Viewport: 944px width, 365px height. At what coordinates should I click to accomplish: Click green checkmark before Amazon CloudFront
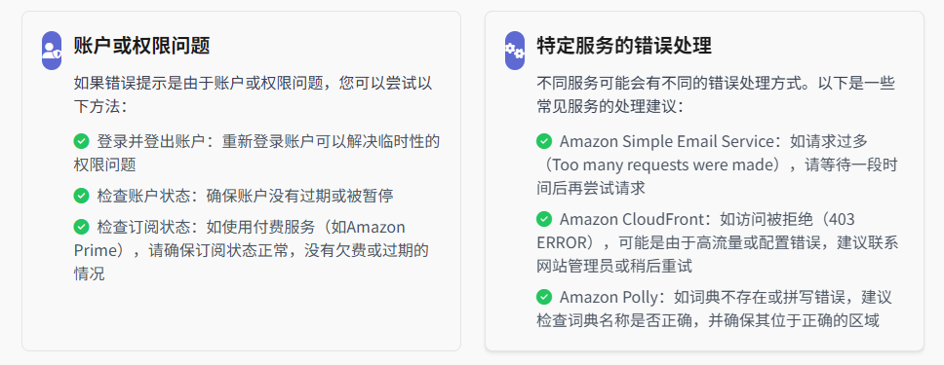544,219
